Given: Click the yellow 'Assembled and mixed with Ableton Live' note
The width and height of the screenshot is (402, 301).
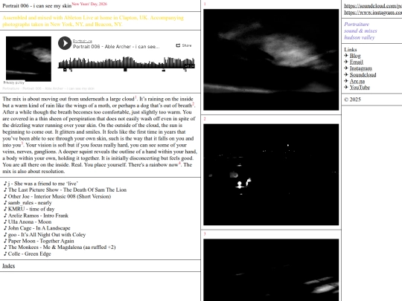Looking at the screenshot, I should tap(93, 21).
